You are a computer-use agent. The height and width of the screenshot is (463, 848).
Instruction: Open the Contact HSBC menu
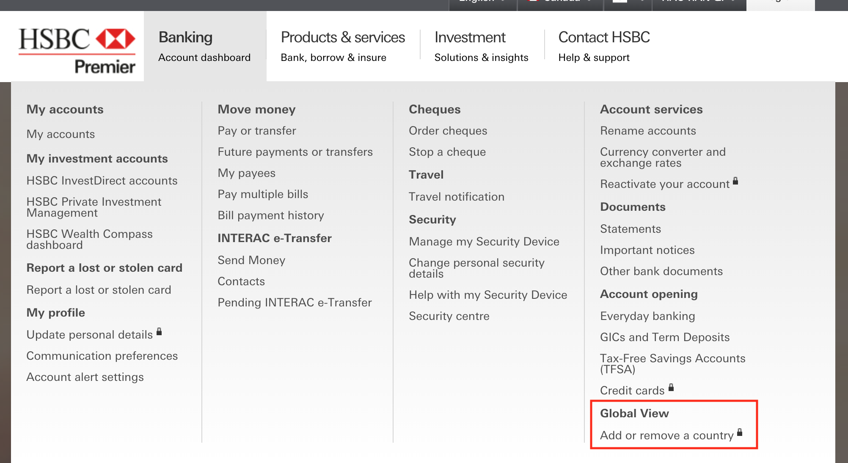tap(604, 46)
